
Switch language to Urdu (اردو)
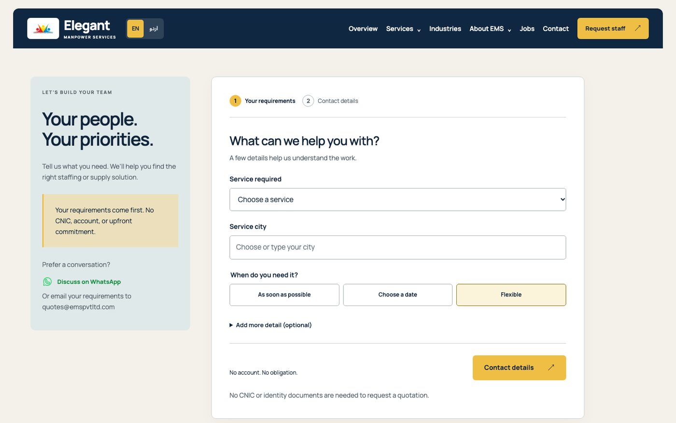coord(154,29)
